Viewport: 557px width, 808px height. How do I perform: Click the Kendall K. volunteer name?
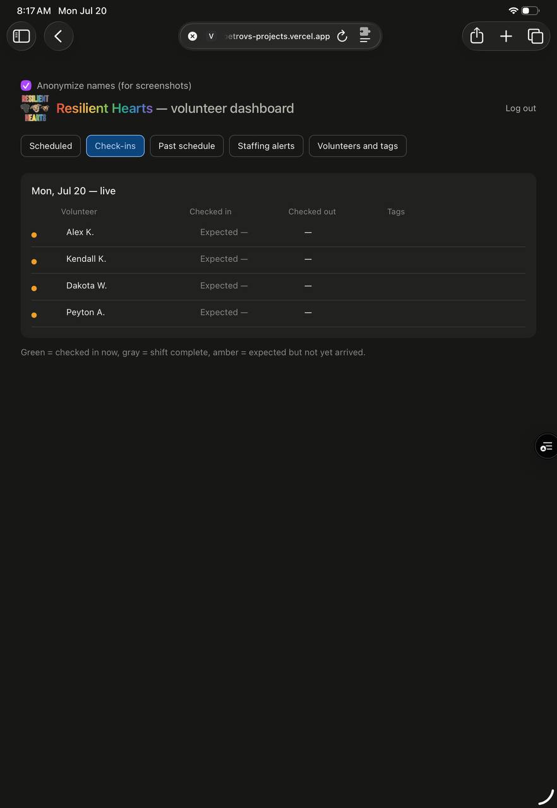click(x=86, y=259)
